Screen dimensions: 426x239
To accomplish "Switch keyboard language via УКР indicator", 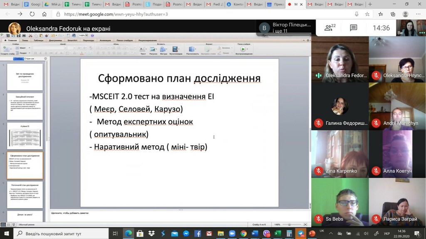I will pyautogui.click(x=386, y=234).
